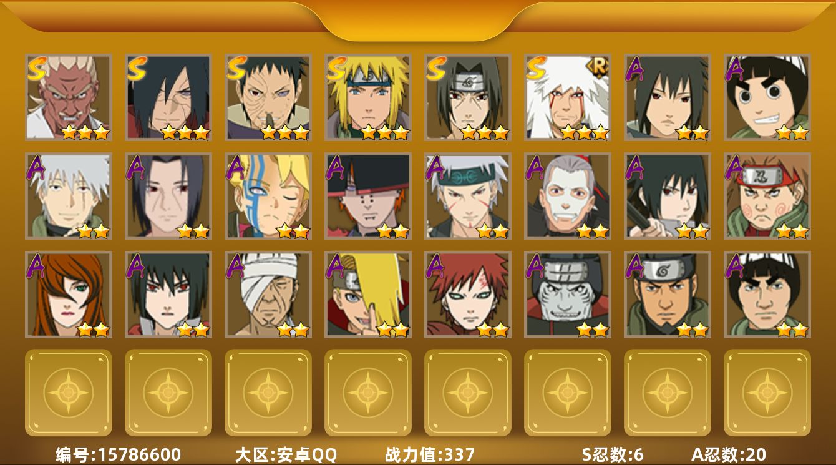836x465 pixels.
Task: Select the ninja with bandaged head and eye
Action: (268, 295)
